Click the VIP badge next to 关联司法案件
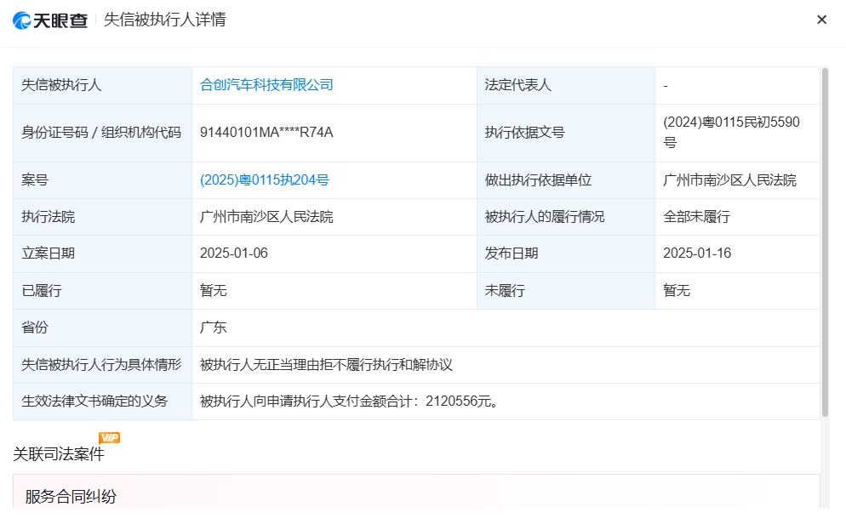 click(x=110, y=437)
